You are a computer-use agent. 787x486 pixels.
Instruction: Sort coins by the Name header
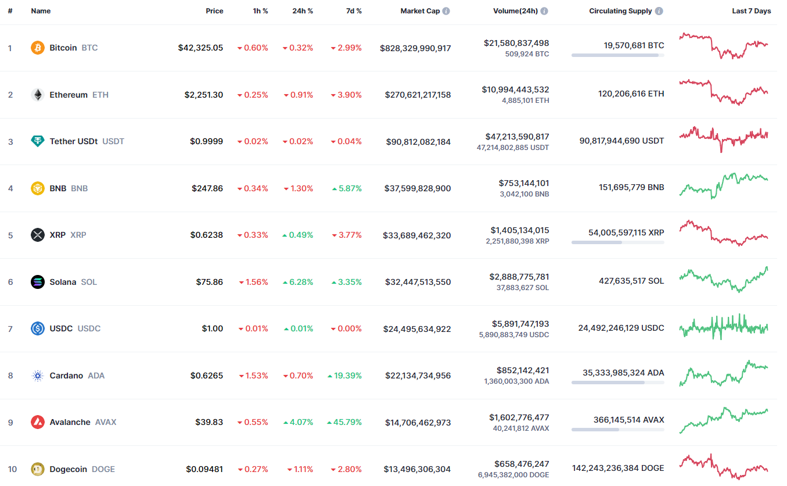pyautogui.click(x=41, y=11)
